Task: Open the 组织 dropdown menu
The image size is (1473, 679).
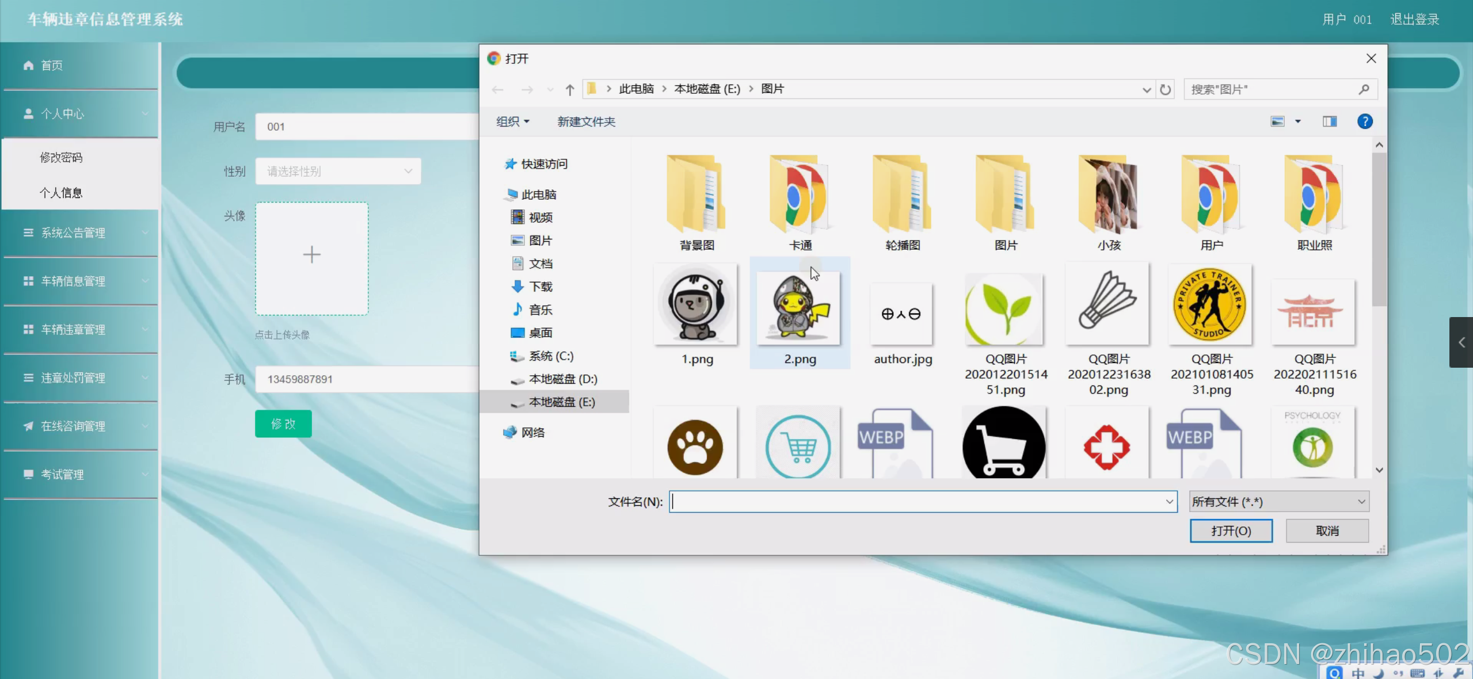Action: [512, 121]
